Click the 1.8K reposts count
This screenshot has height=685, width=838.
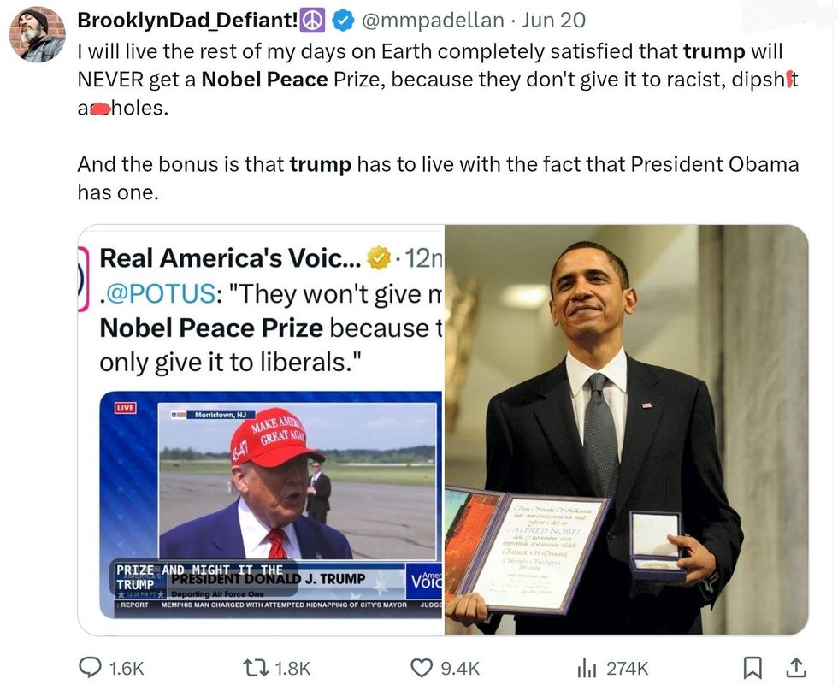294,669
